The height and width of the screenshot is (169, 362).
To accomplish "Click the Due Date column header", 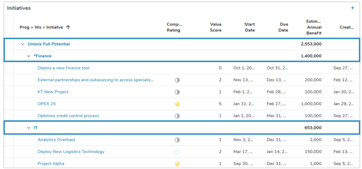I will [283, 27].
